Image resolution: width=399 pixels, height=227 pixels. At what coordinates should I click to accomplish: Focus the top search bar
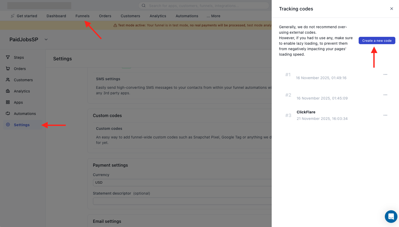(x=203, y=5)
